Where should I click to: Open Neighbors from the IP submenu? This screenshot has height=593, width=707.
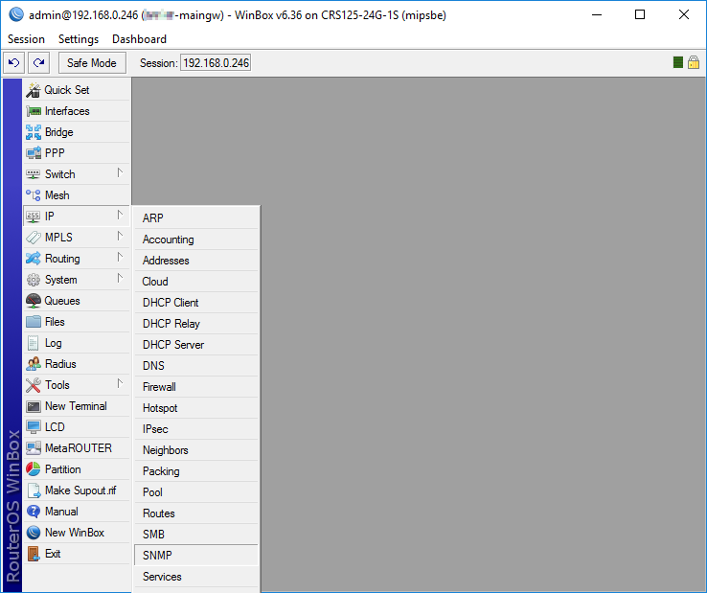click(x=196, y=450)
